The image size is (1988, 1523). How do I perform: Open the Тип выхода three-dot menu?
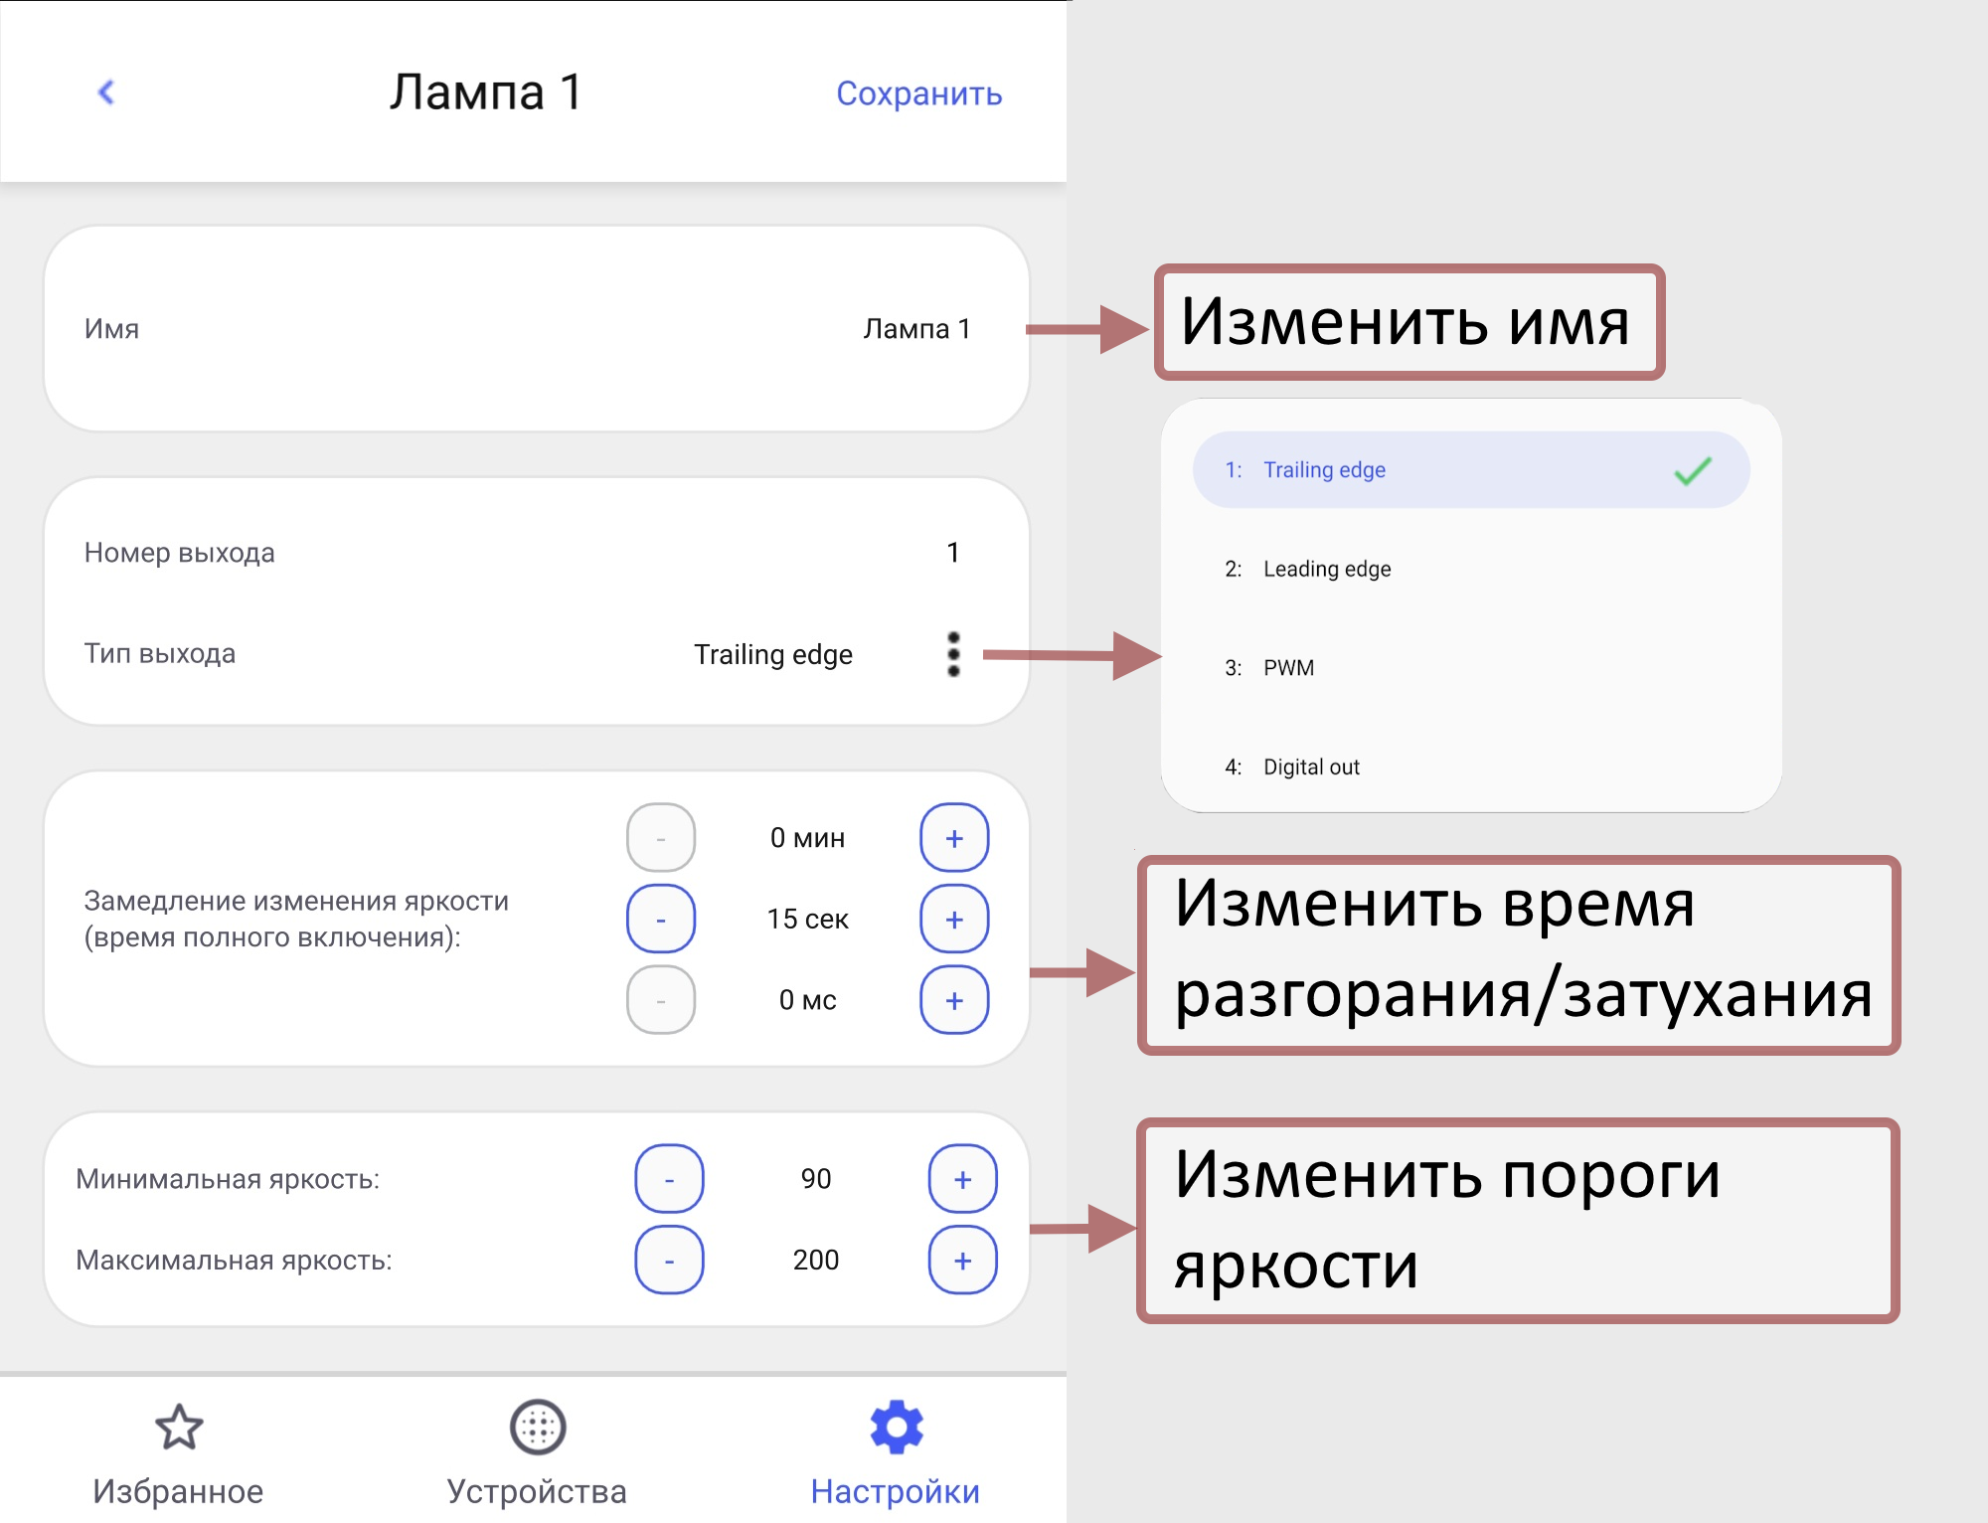(x=953, y=654)
